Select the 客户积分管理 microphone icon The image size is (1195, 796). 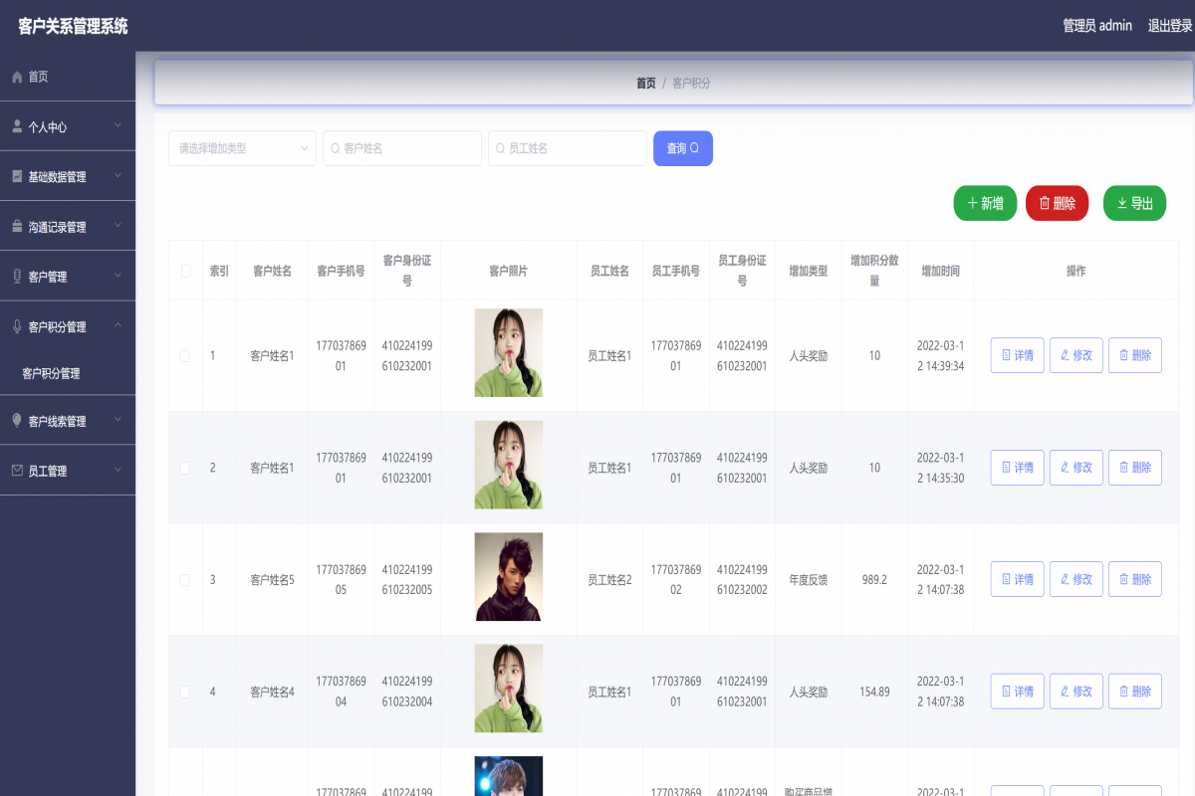tap(16, 324)
